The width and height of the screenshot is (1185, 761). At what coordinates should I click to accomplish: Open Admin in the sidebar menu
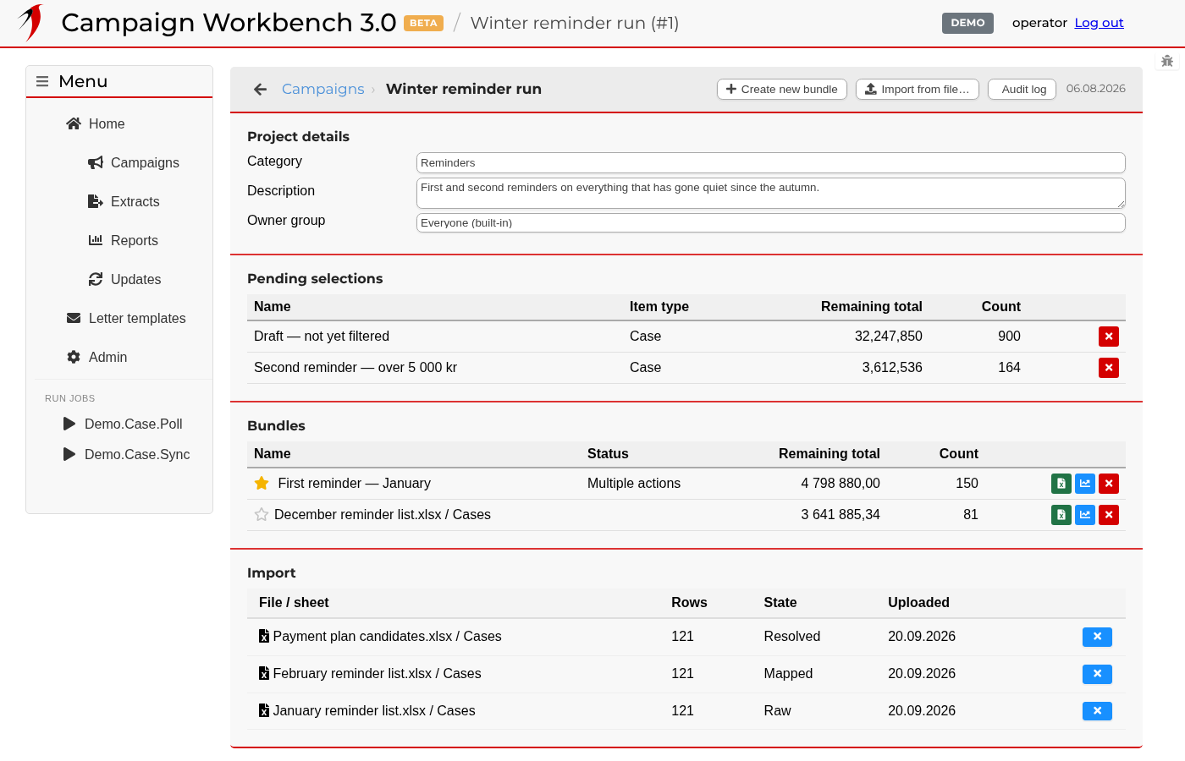[x=96, y=357]
